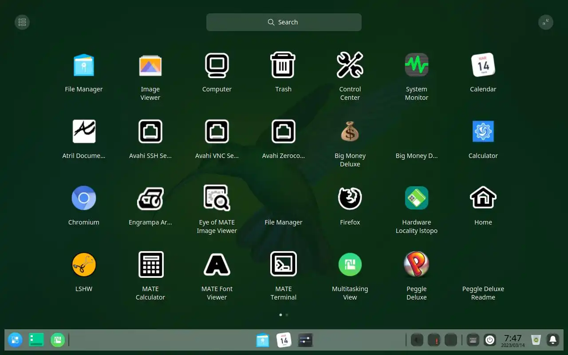Open MATE Calculator
Screen dimensions: 568x355
(150, 265)
